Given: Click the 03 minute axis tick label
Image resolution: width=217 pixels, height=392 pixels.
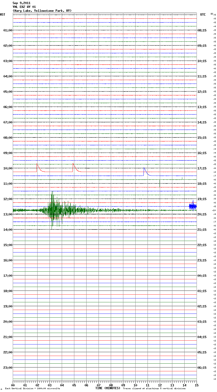Looking at the screenshot, I should pos(50,385).
